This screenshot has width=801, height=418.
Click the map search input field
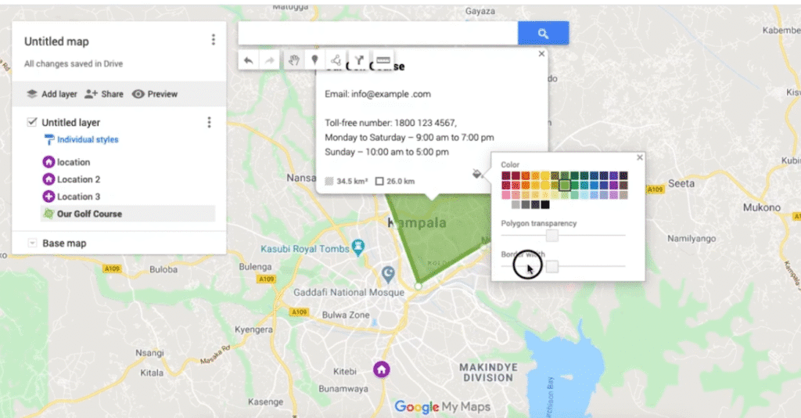point(378,33)
